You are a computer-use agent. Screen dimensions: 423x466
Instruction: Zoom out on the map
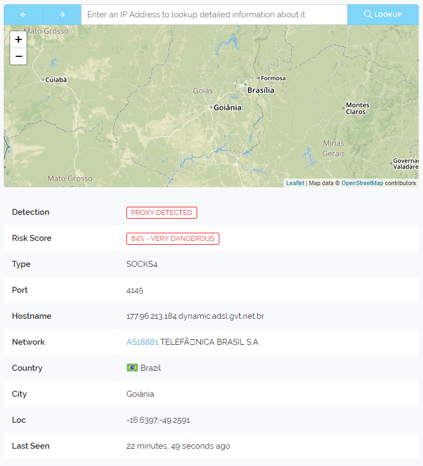(x=18, y=56)
